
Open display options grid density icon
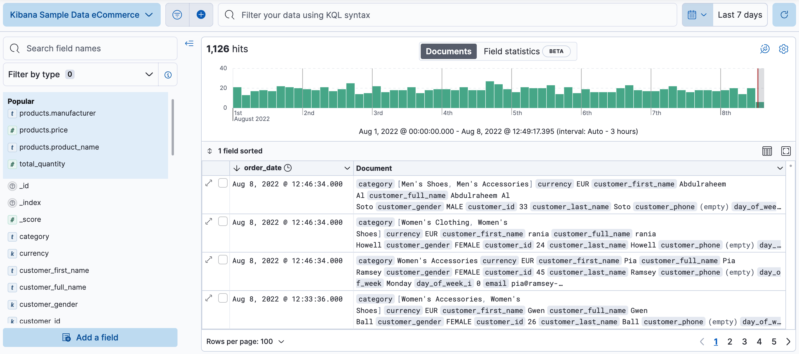tap(767, 151)
